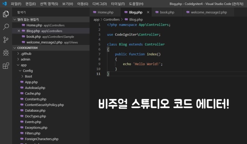Collapse the Config folder
The height and width of the screenshot is (144, 247).
(x=51, y=71)
